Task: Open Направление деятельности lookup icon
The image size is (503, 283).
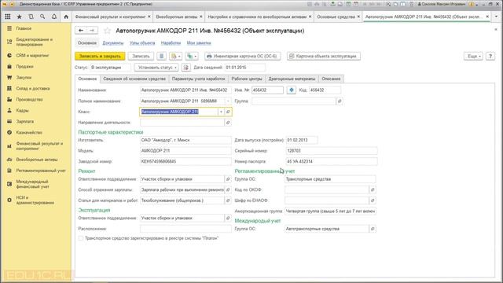Action: [228, 123]
